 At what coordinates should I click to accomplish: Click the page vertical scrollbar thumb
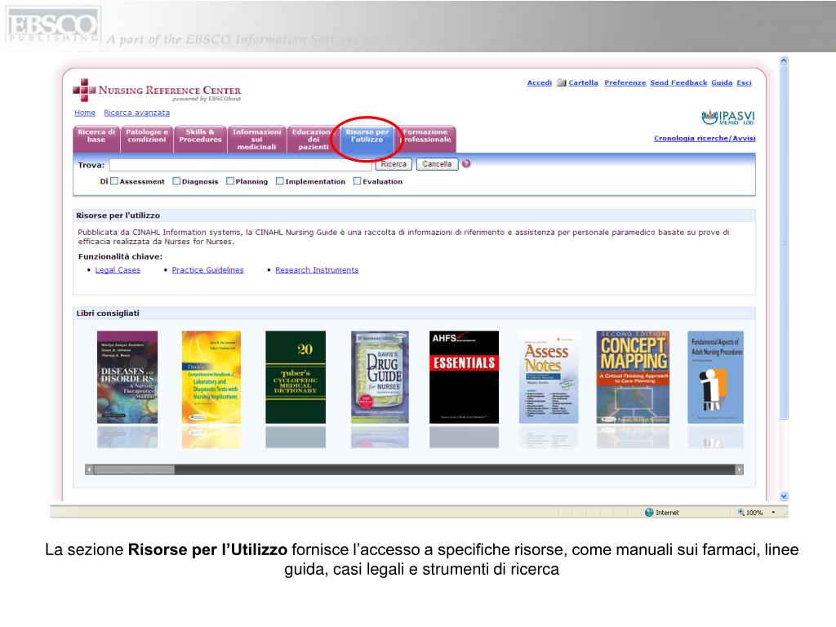tap(783, 242)
